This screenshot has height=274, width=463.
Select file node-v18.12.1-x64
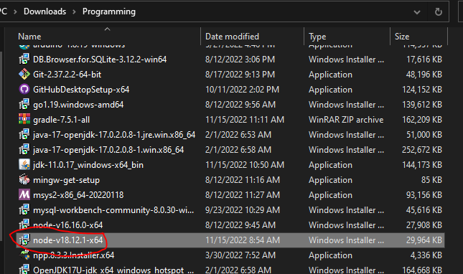[68, 240]
